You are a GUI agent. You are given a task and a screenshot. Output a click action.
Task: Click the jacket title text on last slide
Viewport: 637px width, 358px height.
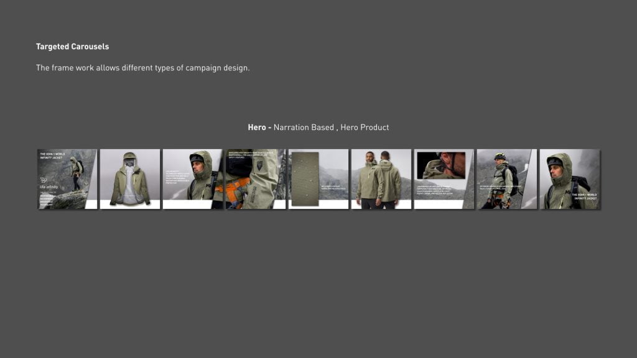(585, 197)
